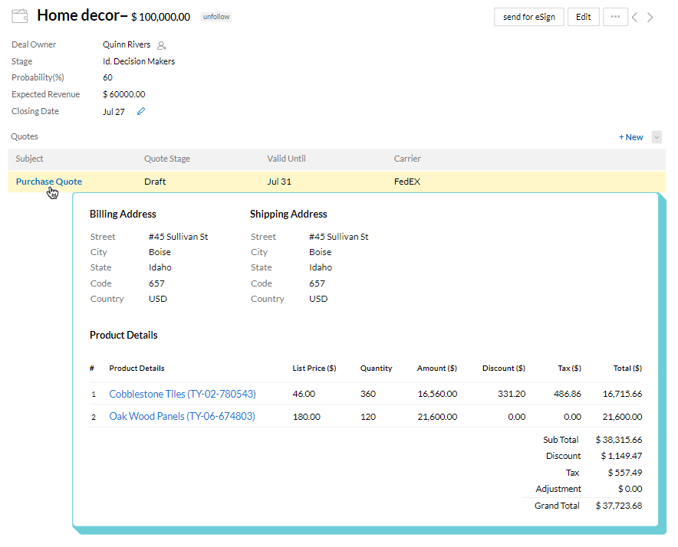678x547 pixels.
Task: Click the send for eSign button
Action: click(528, 16)
